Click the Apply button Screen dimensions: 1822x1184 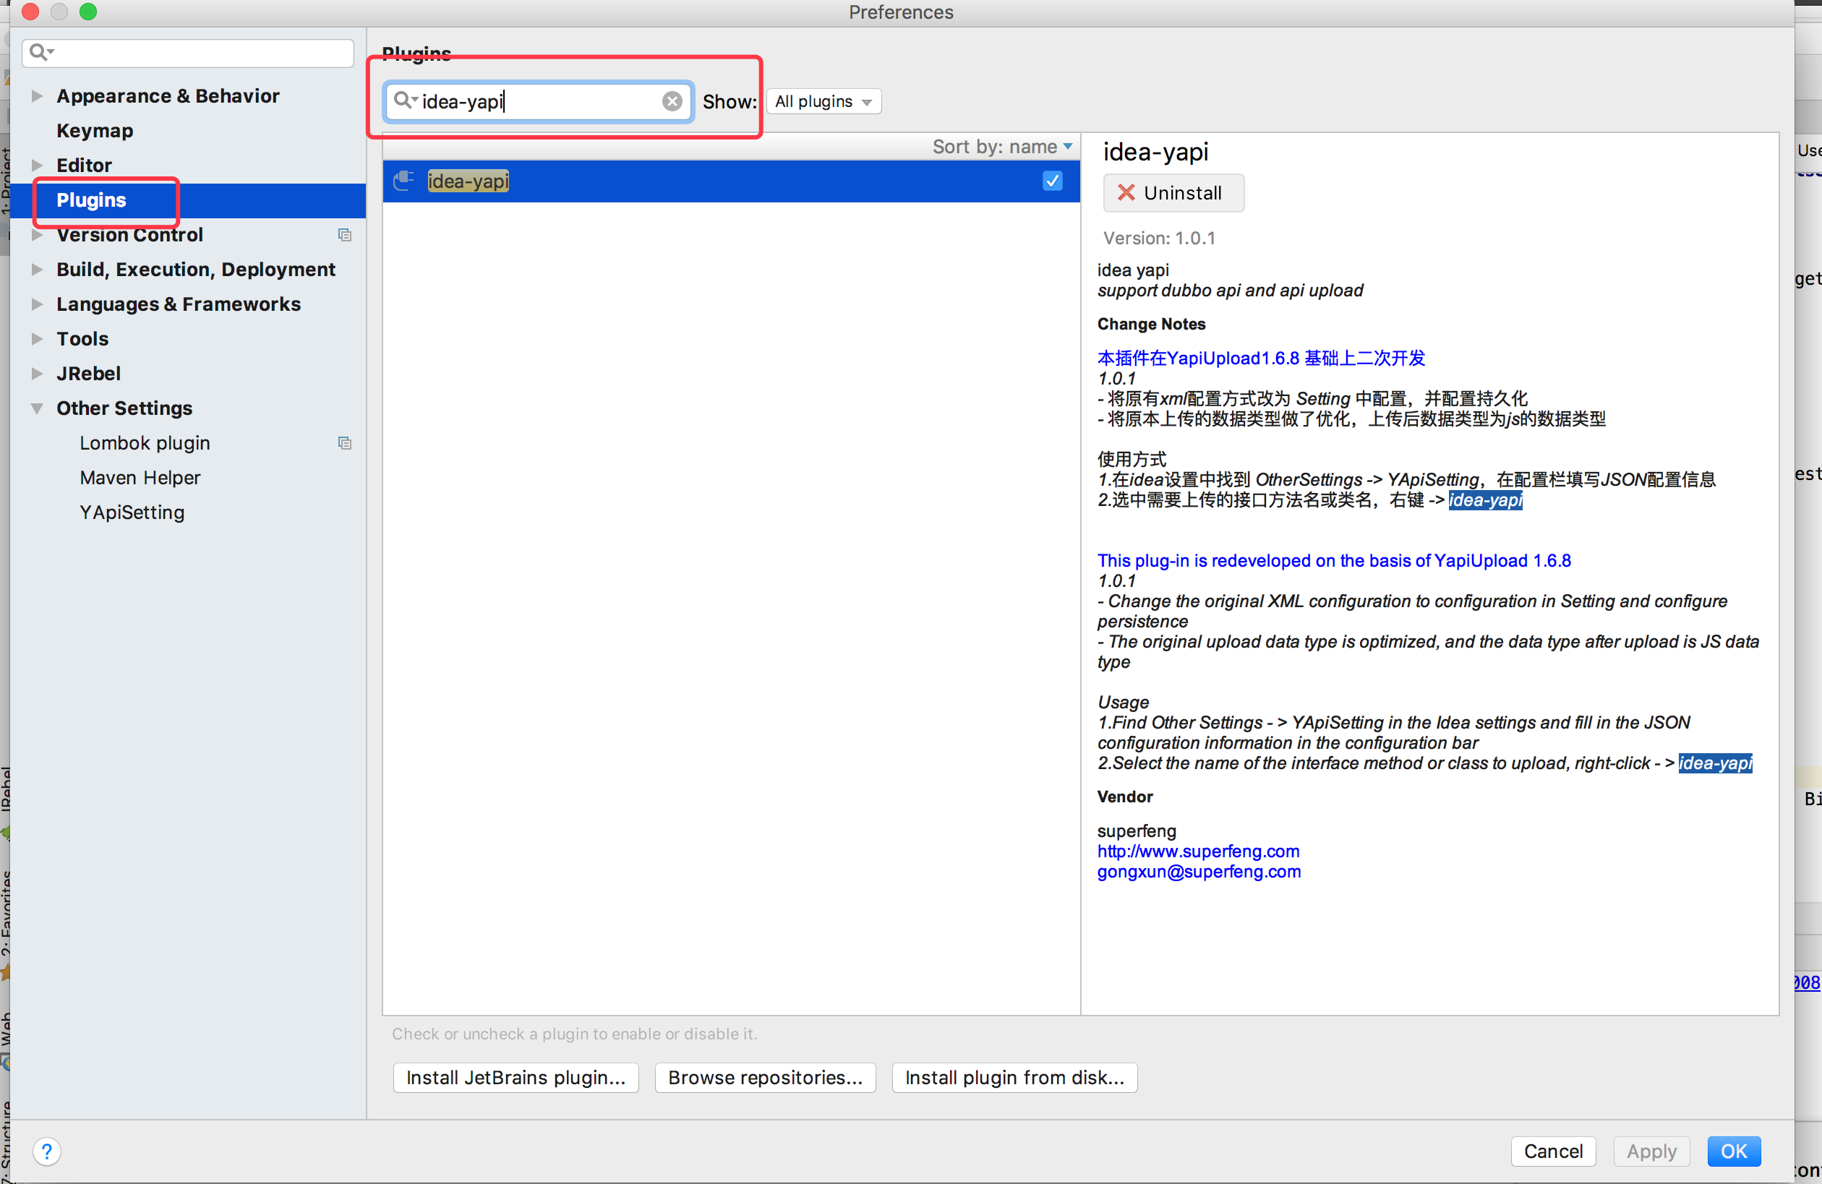pyautogui.click(x=1651, y=1150)
